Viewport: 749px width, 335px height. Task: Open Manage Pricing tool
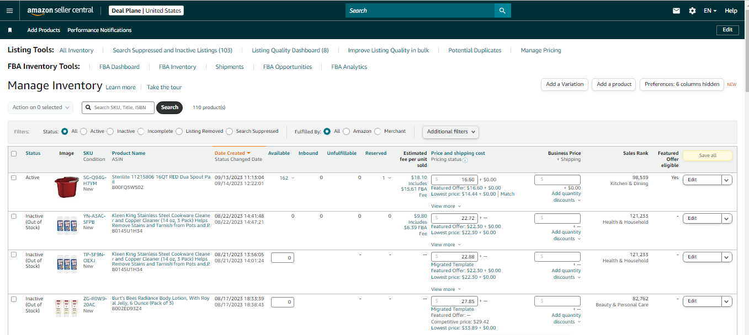click(x=541, y=50)
